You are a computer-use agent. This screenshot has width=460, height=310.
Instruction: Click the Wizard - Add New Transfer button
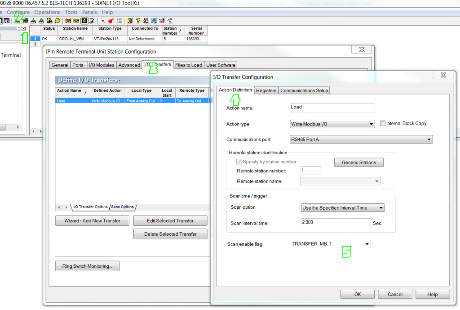pos(92,220)
